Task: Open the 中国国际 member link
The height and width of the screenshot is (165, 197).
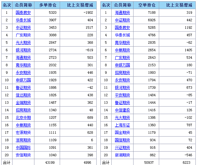Action: point(23,147)
